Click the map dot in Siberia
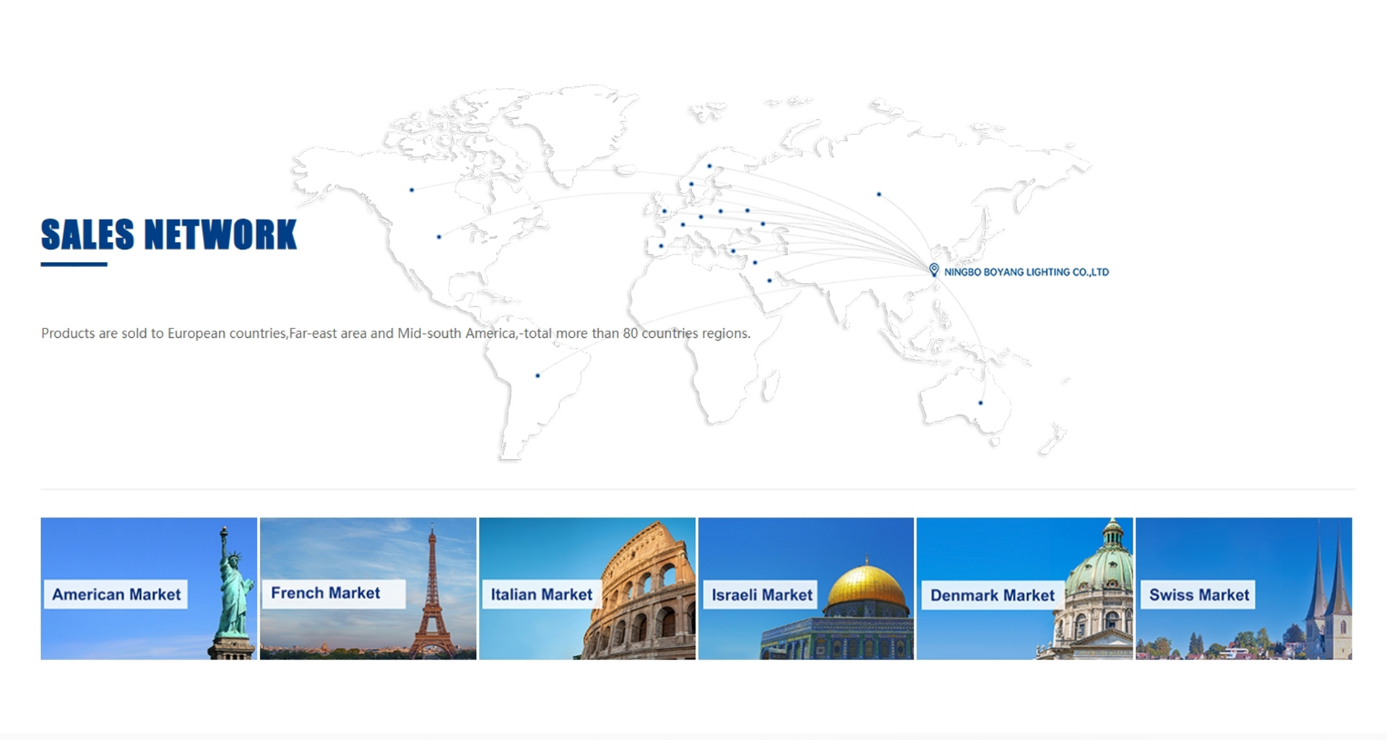 point(878,194)
